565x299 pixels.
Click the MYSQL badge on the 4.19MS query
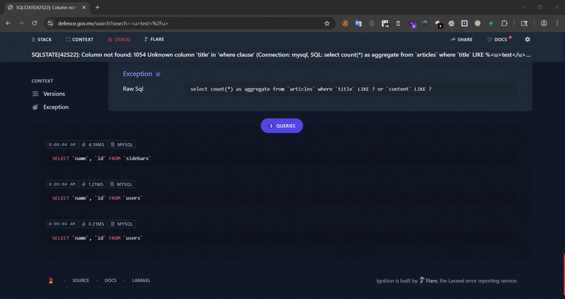(x=122, y=144)
